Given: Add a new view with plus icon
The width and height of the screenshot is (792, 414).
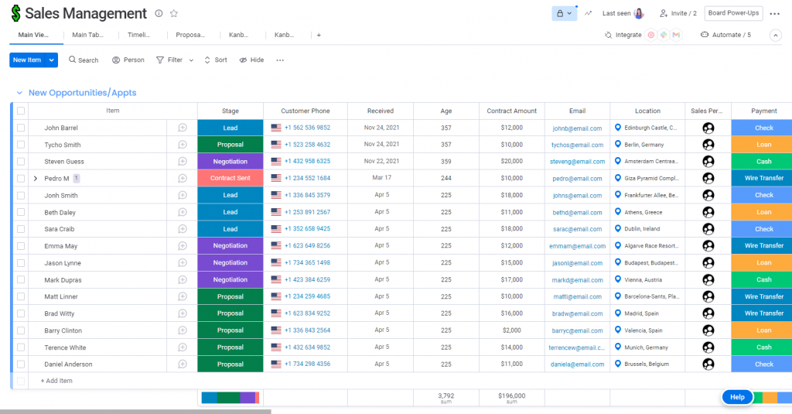Looking at the screenshot, I should [319, 35].
